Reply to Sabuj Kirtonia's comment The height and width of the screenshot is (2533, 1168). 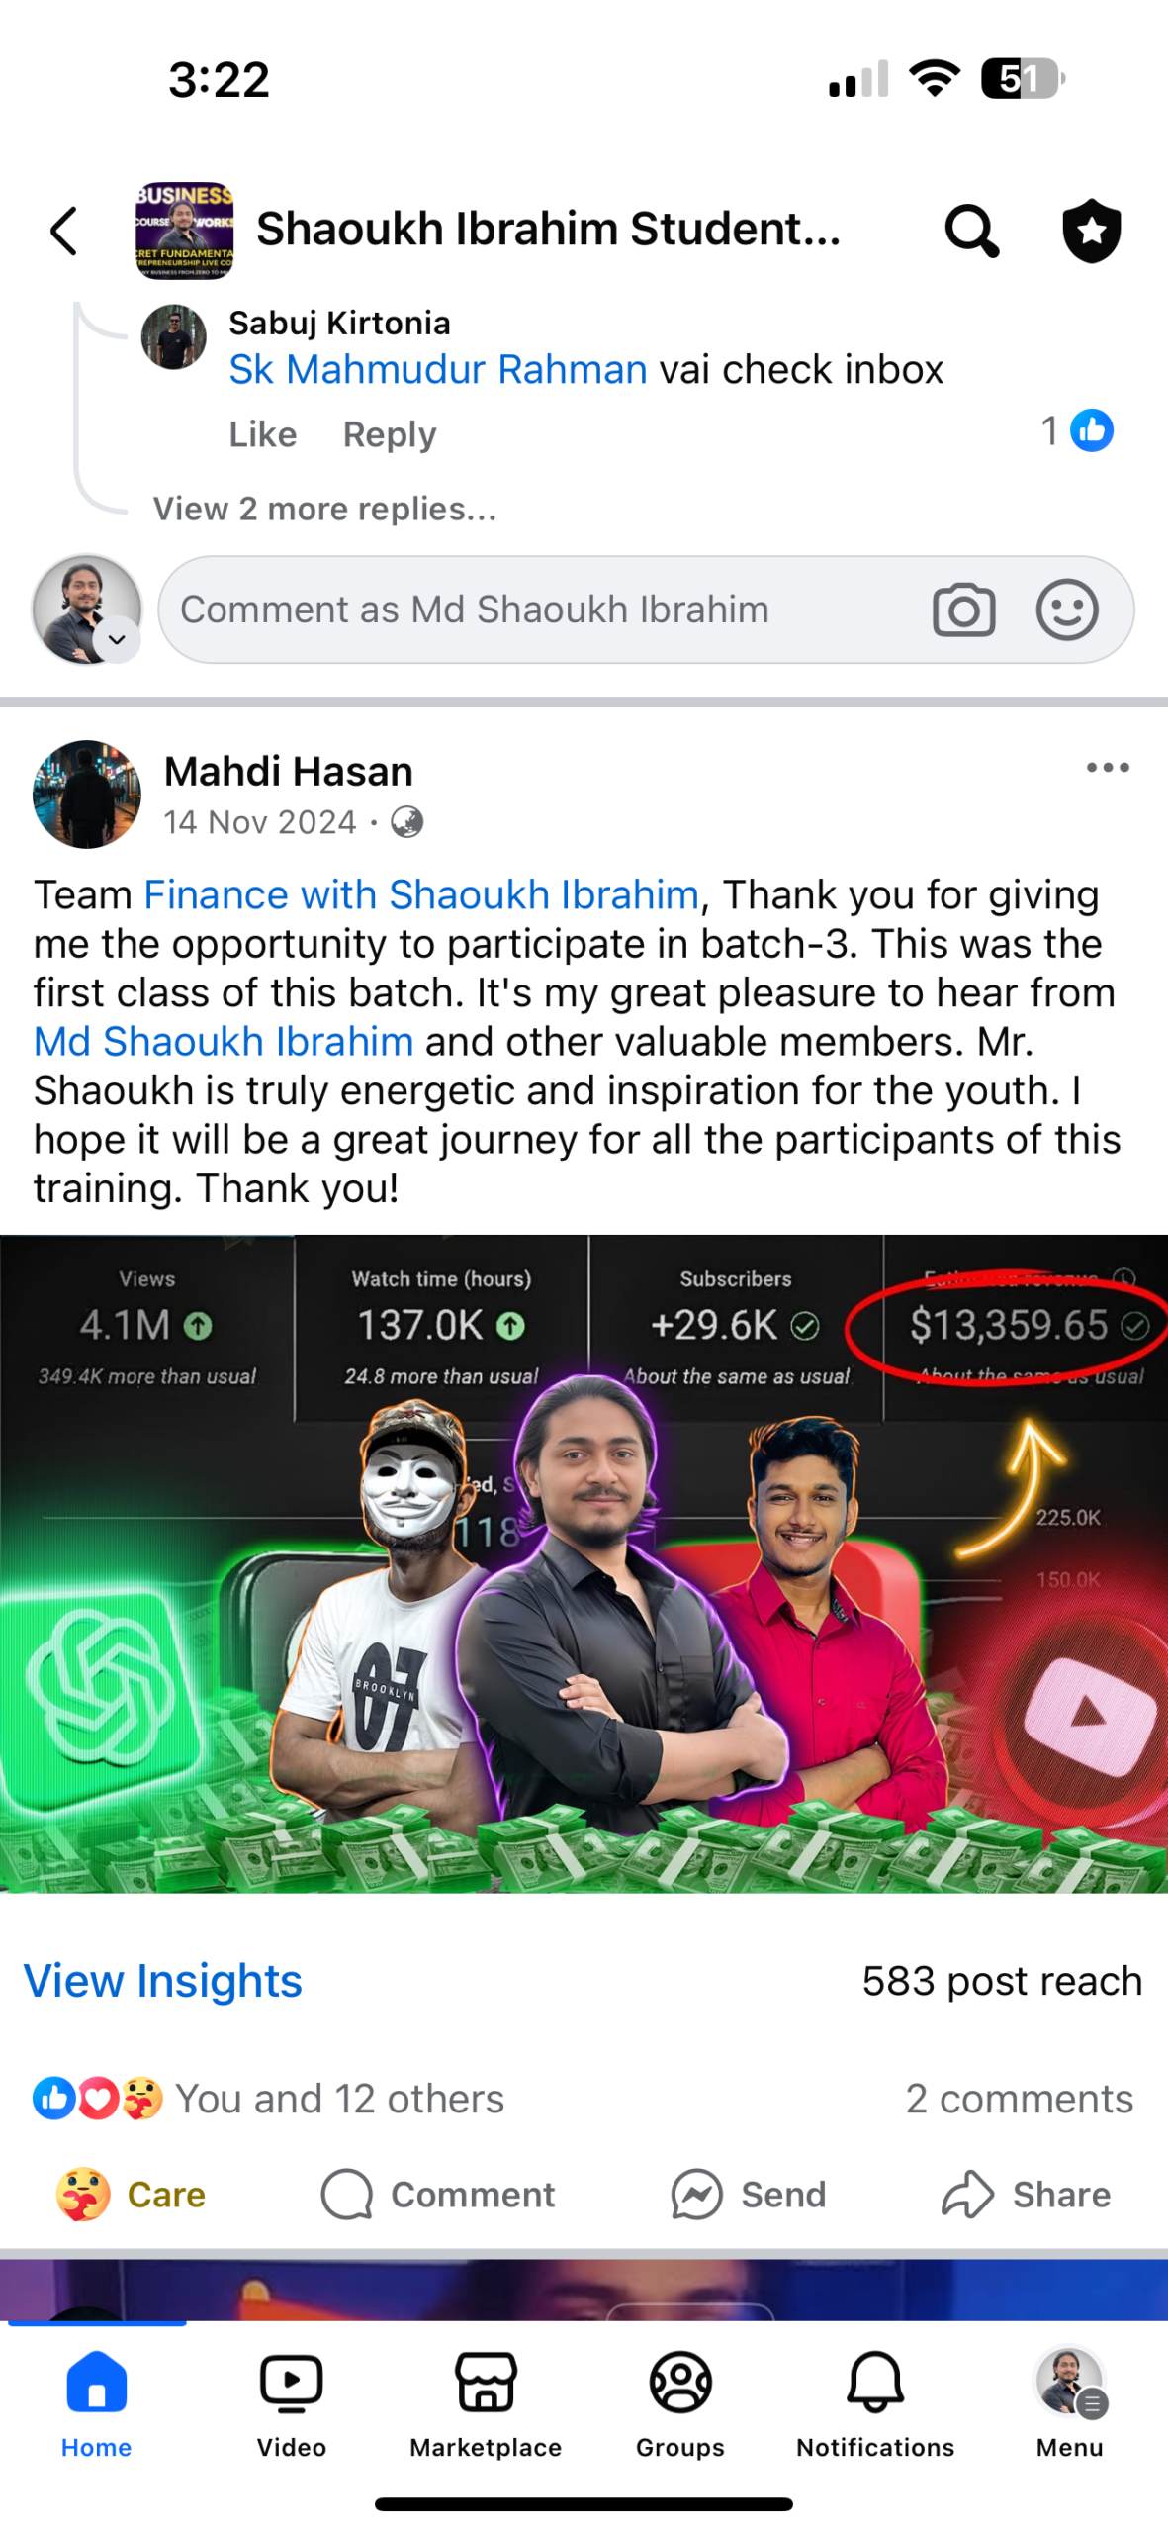click(x=390, y=434)
